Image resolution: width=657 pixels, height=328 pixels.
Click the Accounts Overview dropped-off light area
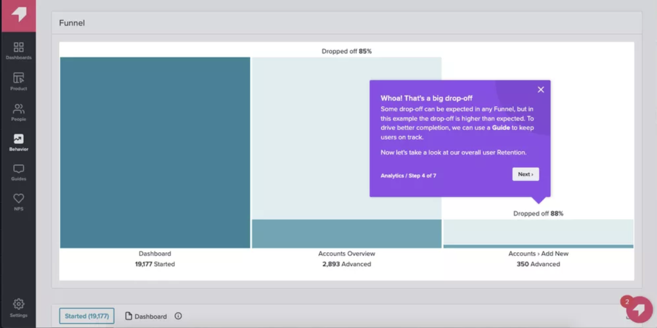(x=308, y=137)
